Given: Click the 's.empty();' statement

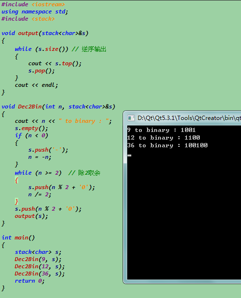Looking at the screenshot, I should coord(31,128).
